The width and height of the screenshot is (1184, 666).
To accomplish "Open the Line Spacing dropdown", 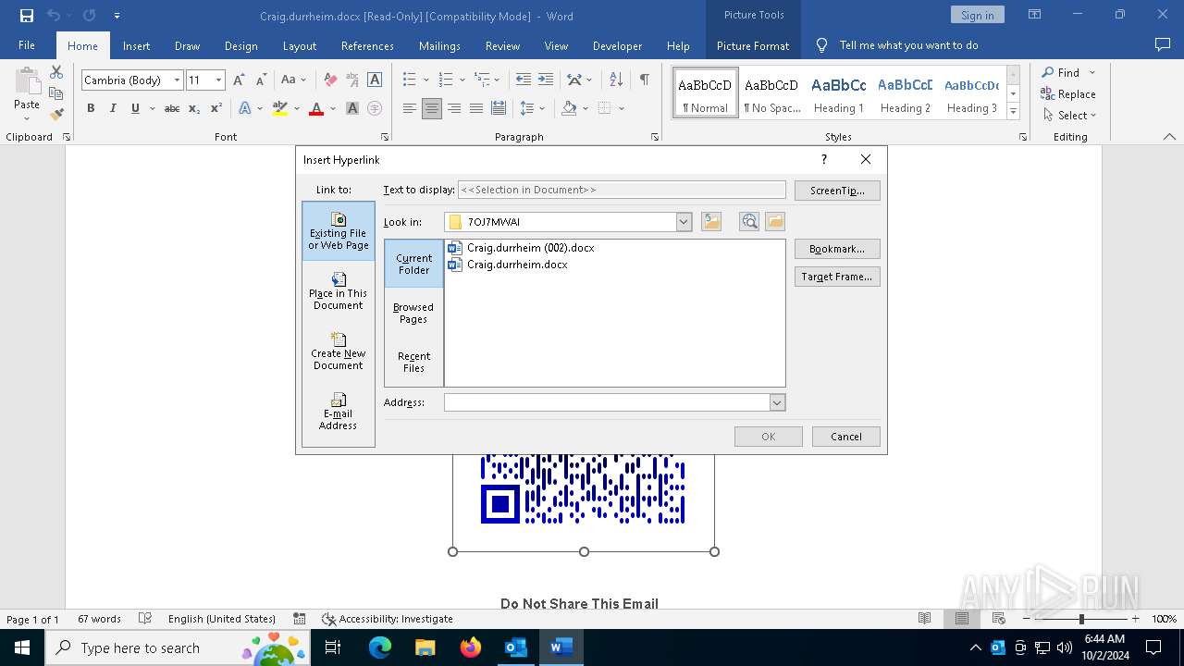I will click(x=532, y=108).
